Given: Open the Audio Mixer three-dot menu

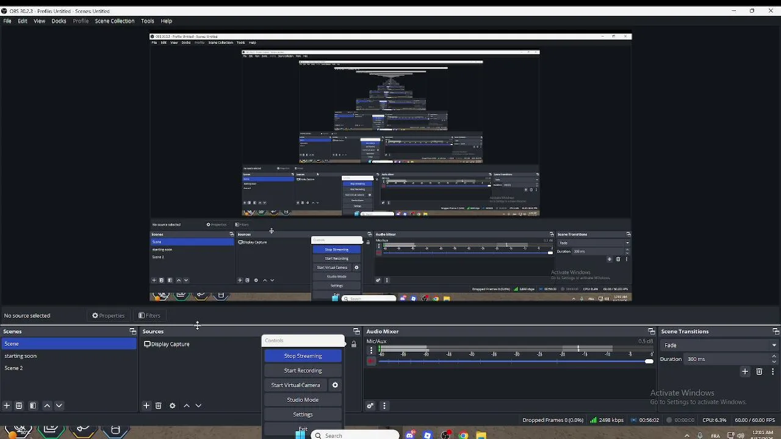Looking at the screenshot, I should pyautogui.click(x=384, y=406).
